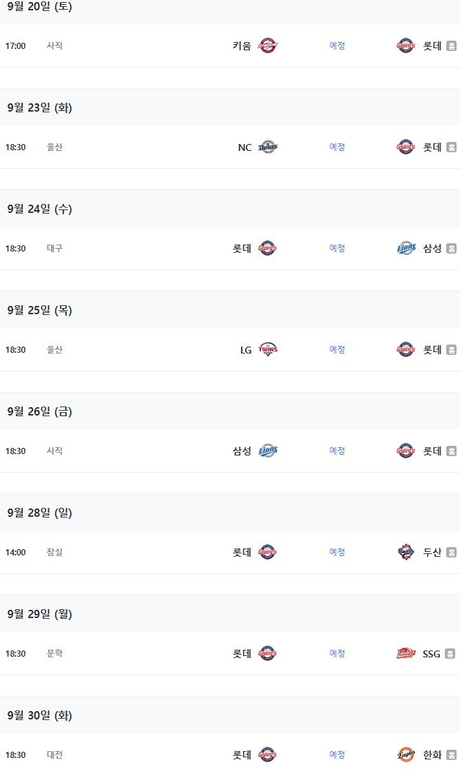Click the 홈 badge next to 두산
Image resolution: width=460 pixels, height=769 pixels.
[x=451, y=553]
